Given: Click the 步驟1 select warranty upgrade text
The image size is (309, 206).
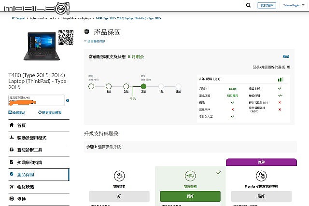Looking at the screenshot, I should pyautogui.click(x=103, y=147).
